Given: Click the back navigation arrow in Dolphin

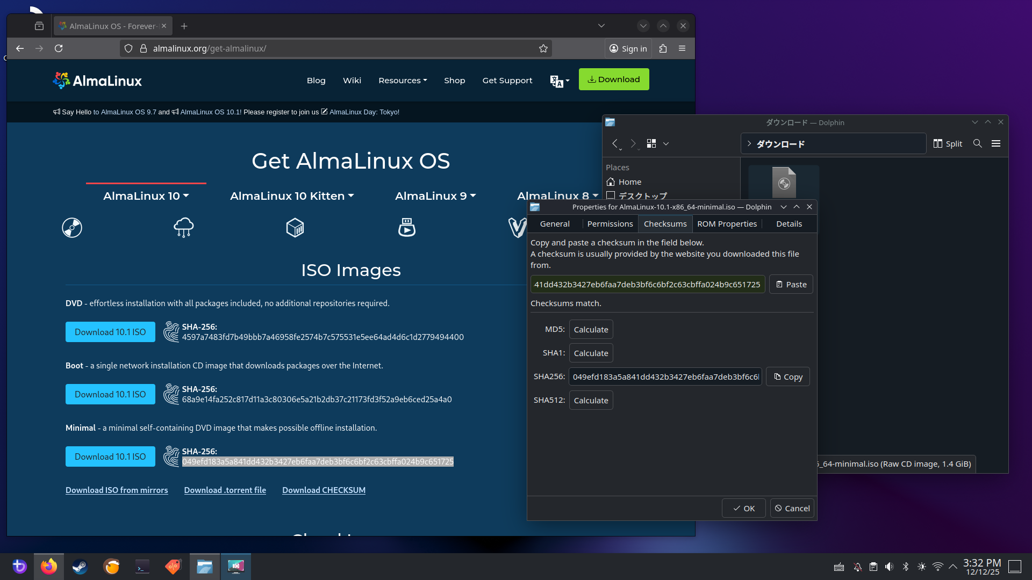Looking at the screenshot, I should point(615,143).
